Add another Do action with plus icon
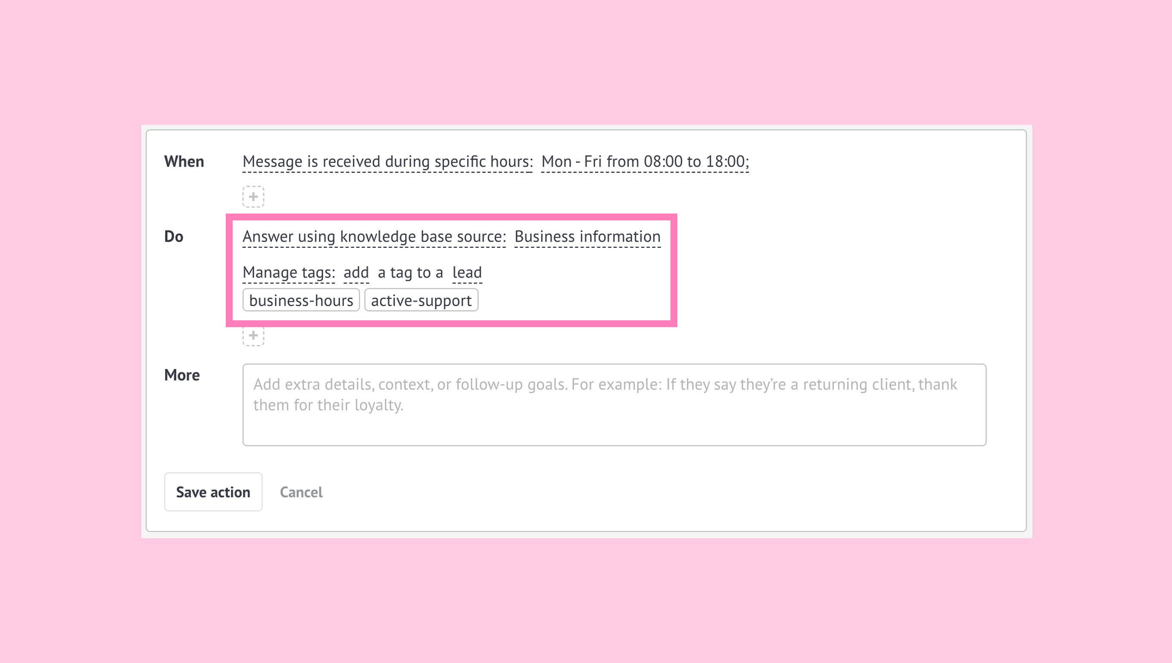1172x663 pixels. click(253, 336)
